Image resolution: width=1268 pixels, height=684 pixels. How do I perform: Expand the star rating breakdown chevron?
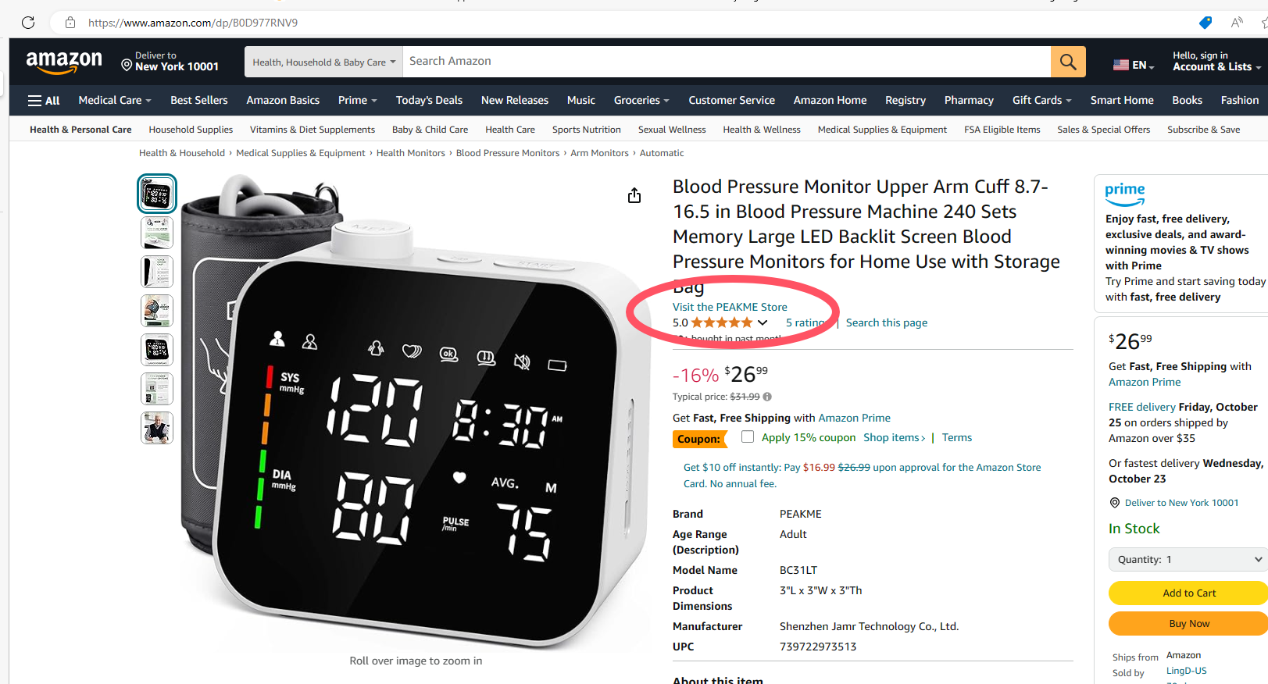pos(763,322)
